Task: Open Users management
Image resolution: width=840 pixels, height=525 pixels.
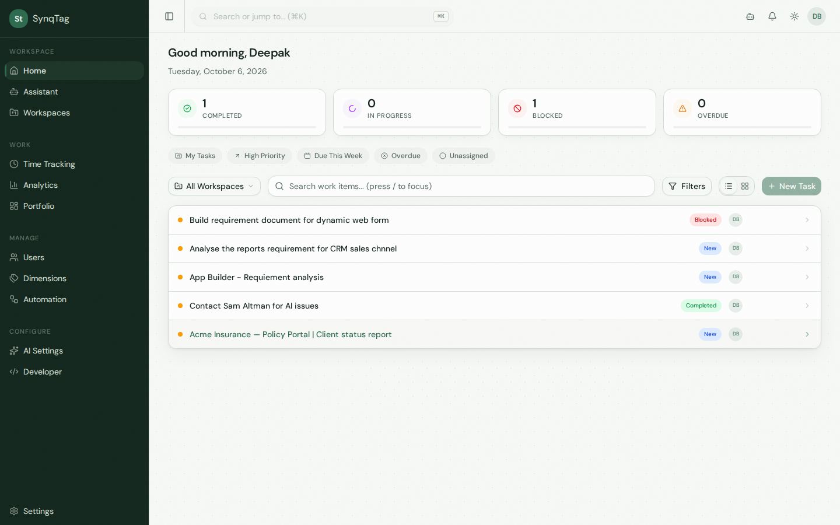Action: point(75,257)
